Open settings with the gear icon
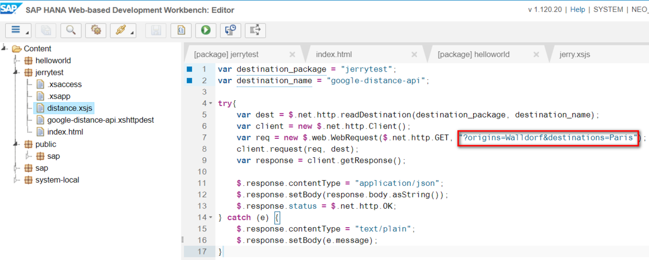 click(96, 30)
